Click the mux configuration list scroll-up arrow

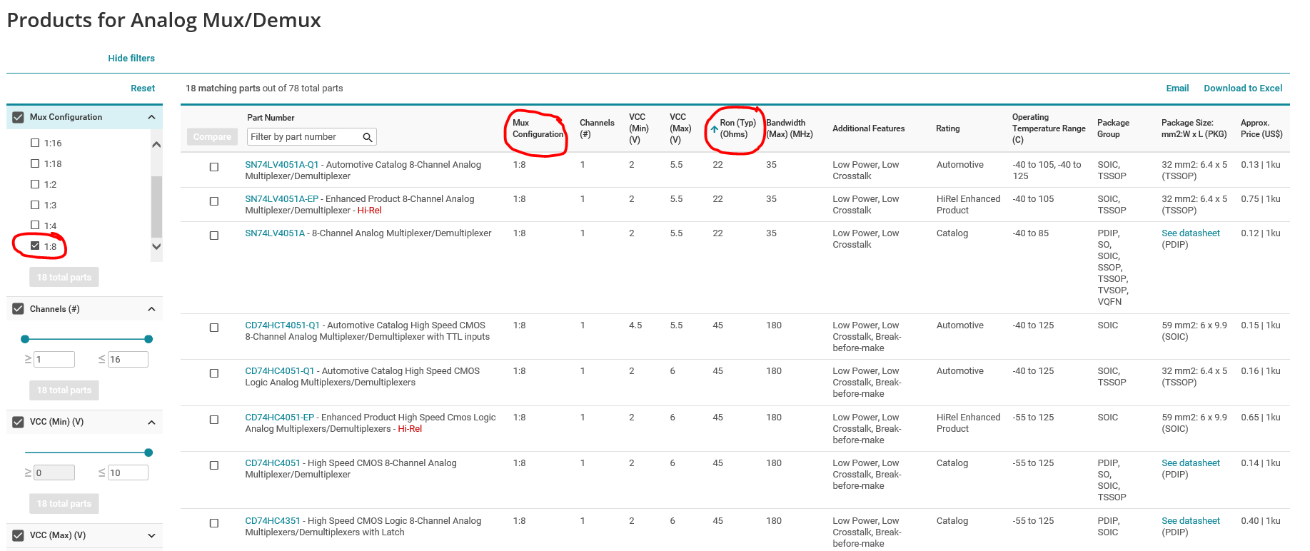coord(156,145)
